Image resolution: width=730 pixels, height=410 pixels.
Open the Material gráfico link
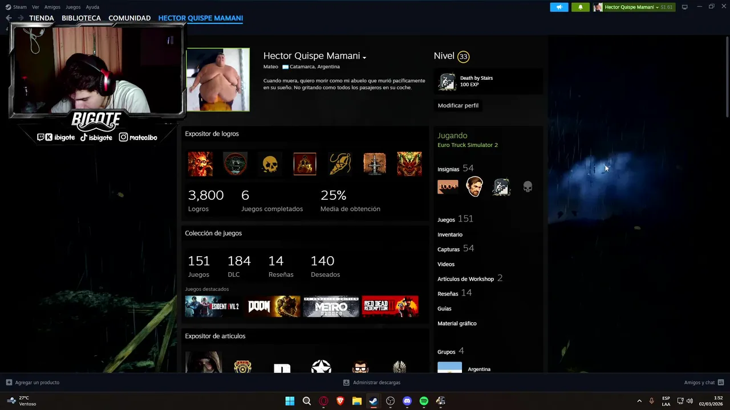(x=457, y=323)
